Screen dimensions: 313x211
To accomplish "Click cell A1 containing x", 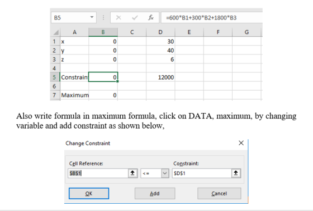I will click(74, 41).
